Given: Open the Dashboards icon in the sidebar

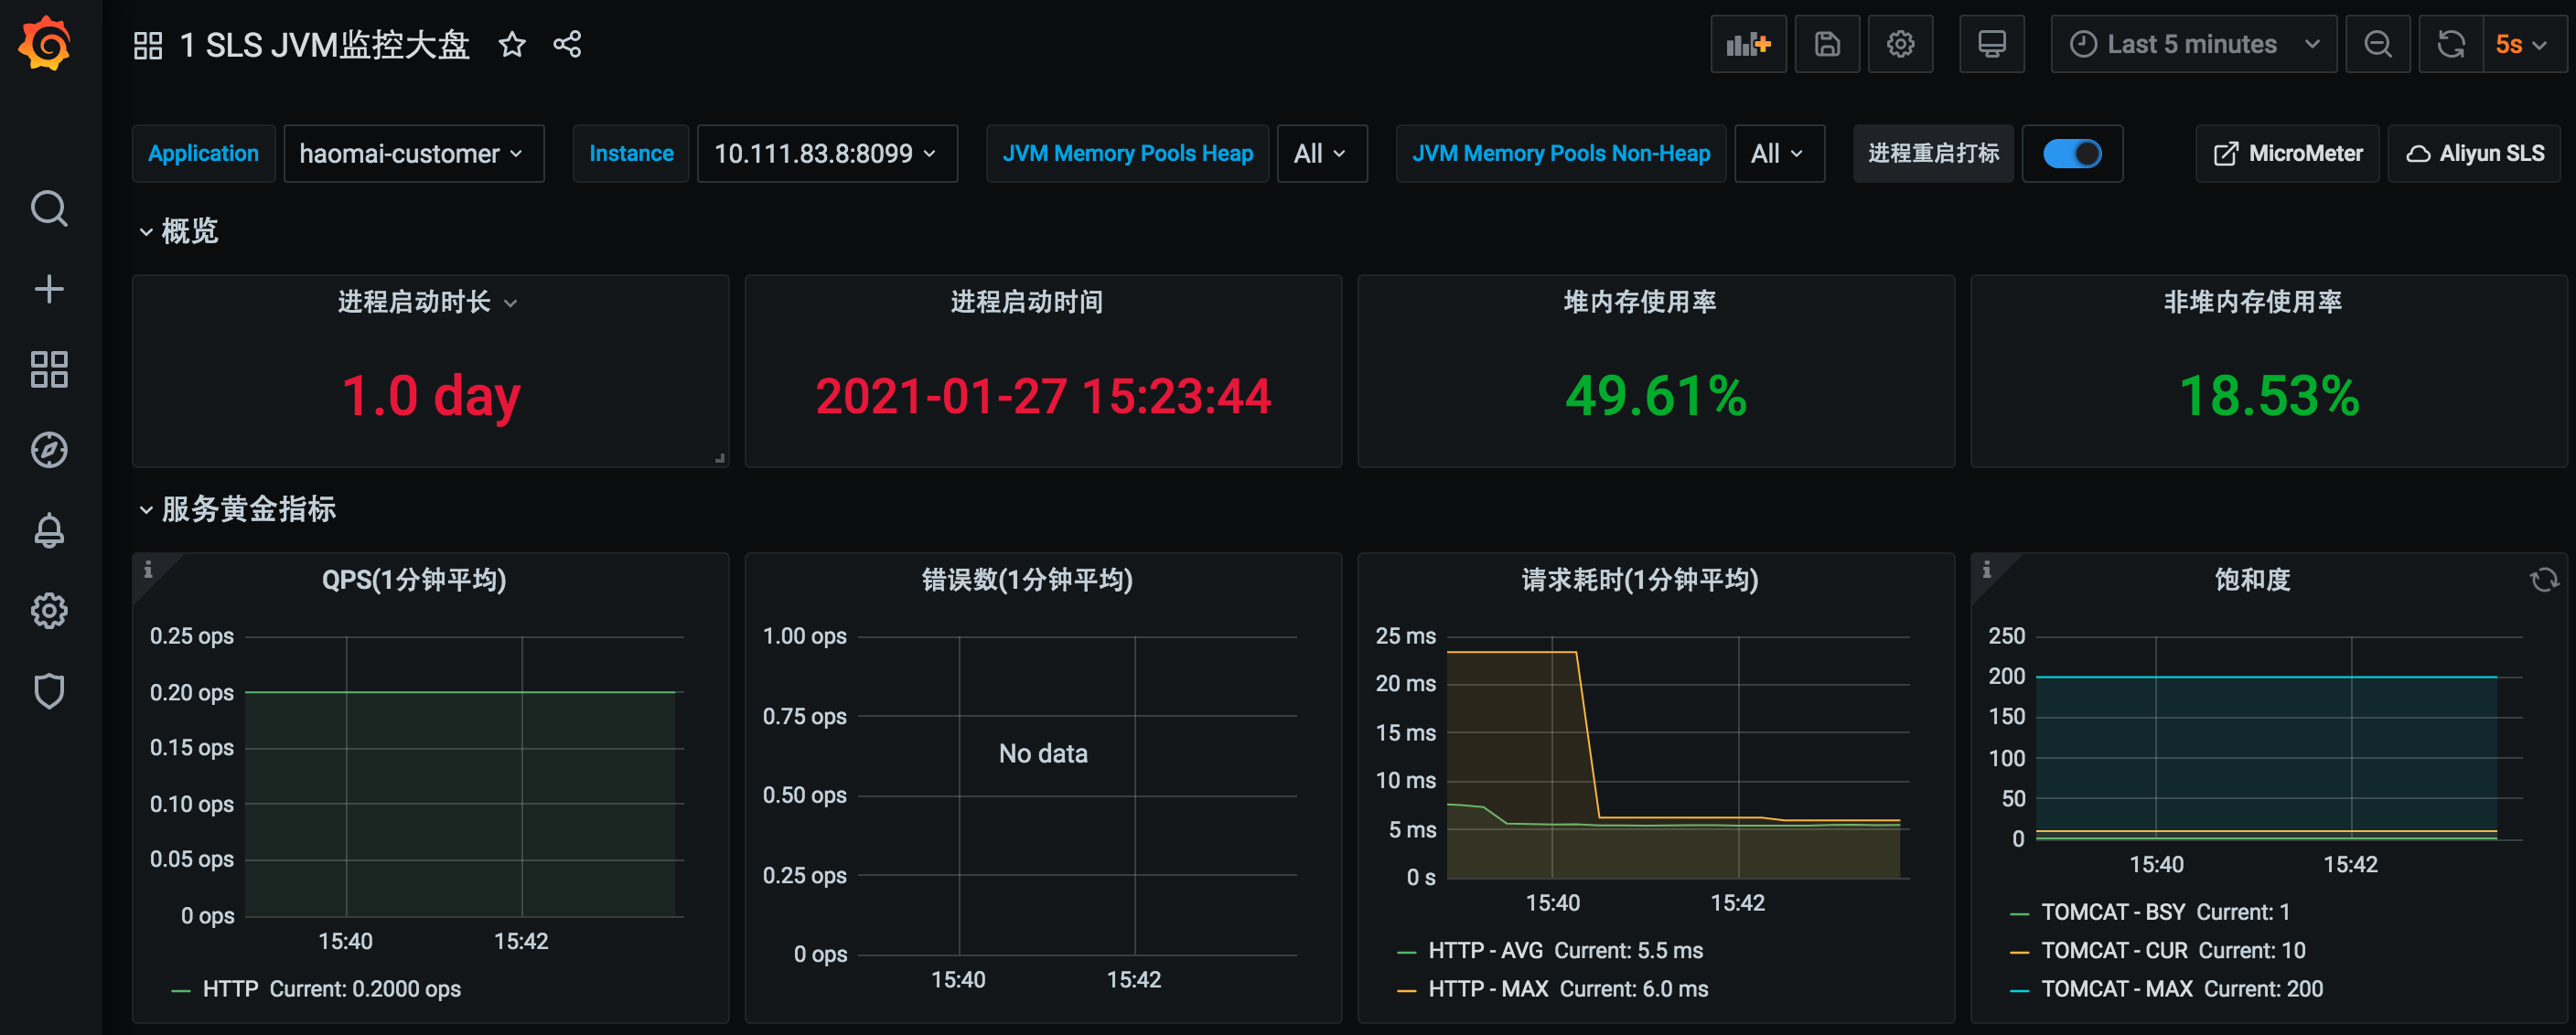Looking at the screenshot, I should click(49, 369).
